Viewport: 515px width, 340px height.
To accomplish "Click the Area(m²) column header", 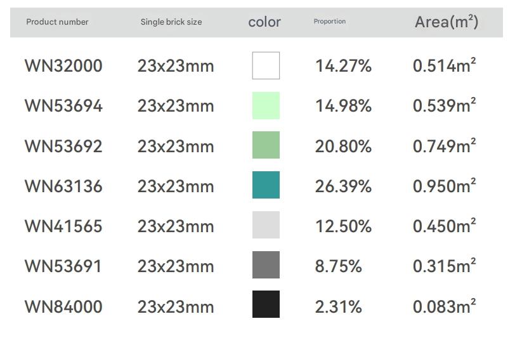I will coord(446,22).
